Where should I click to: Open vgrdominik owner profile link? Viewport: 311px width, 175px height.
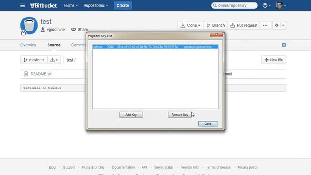point(56,29)
